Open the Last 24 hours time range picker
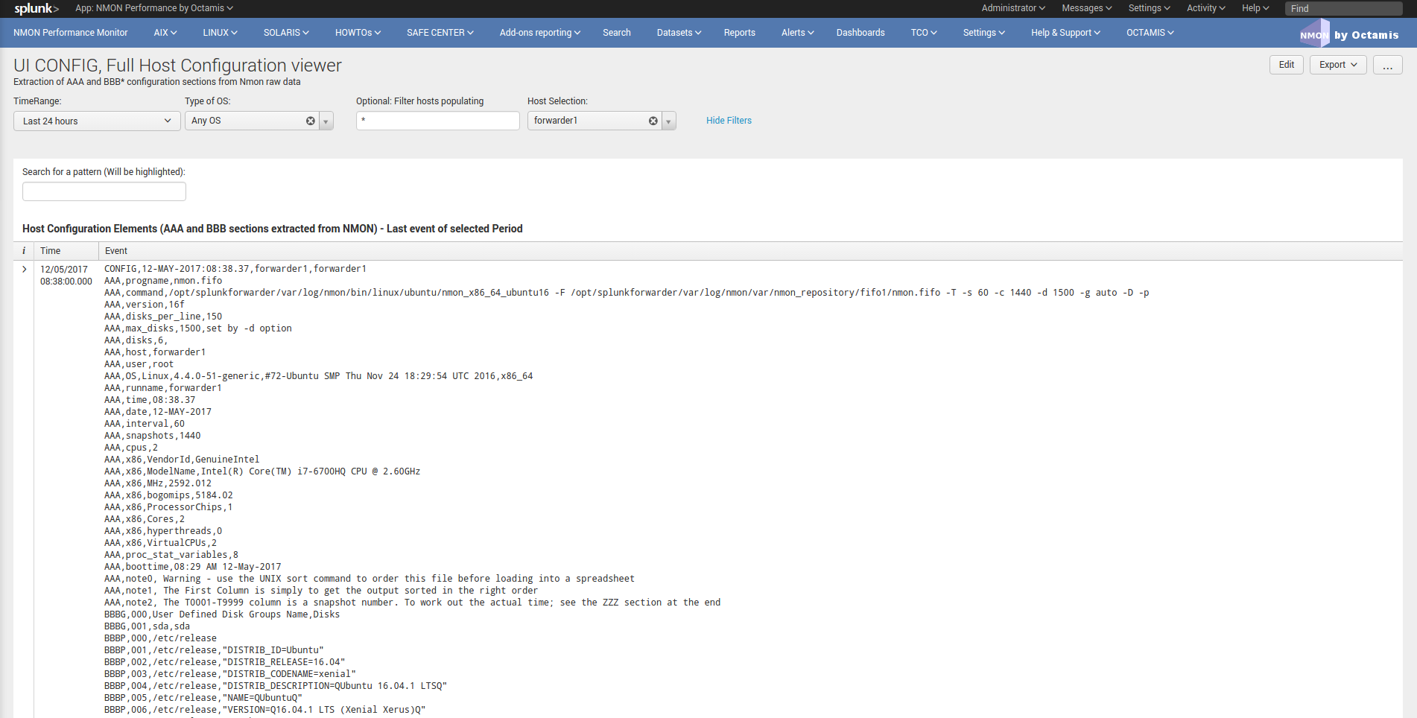 97,121
